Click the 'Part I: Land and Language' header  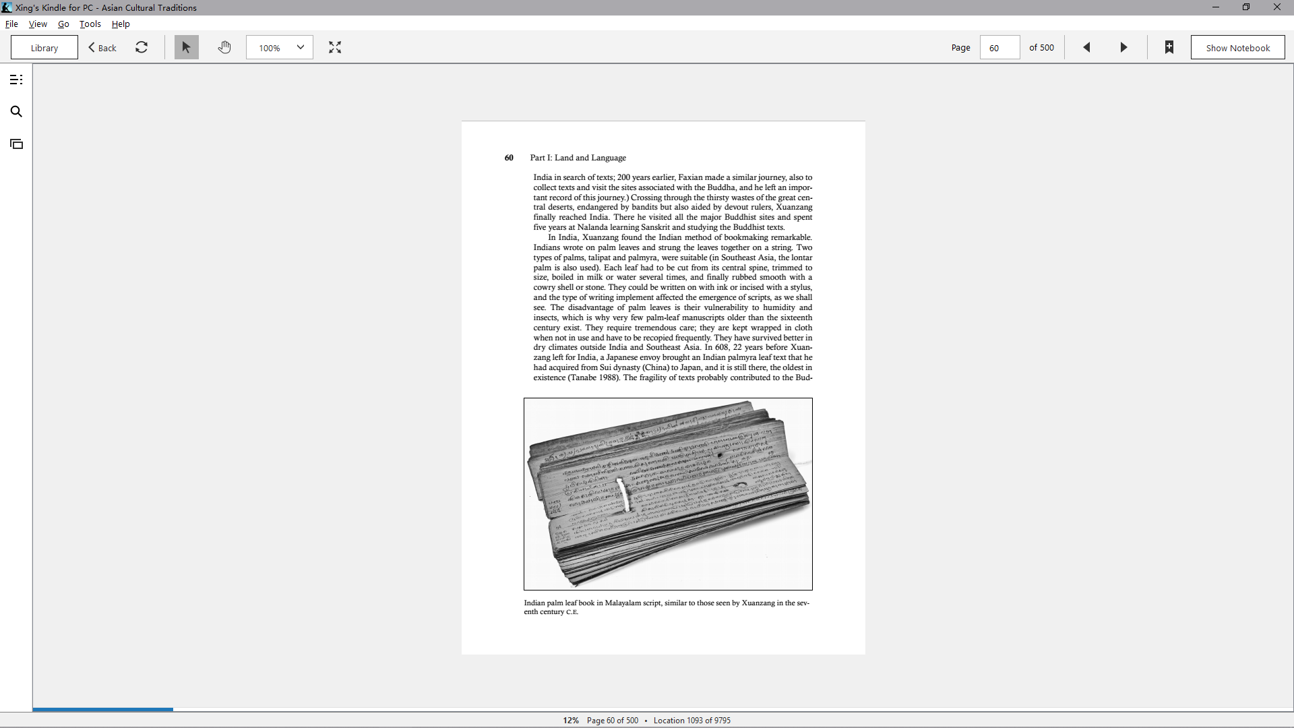(578, 158)
